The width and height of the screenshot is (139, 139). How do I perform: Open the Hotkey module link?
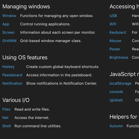point(8,67)
